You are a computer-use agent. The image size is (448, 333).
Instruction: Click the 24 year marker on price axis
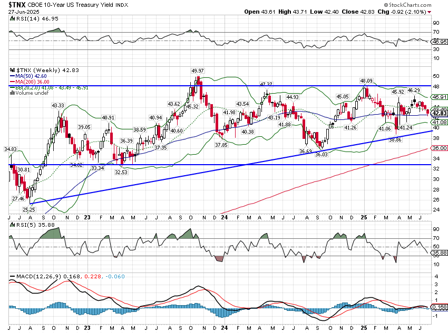coord(225,218)
